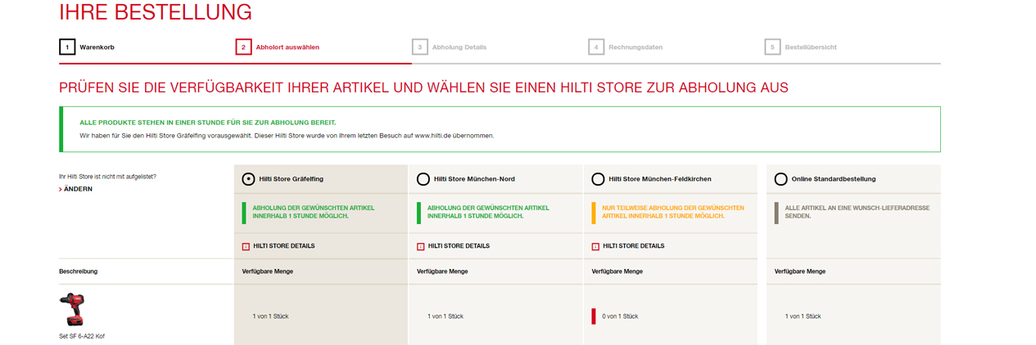Select Hilti Store Gräfelfing radio button

[x=248, y=178]
